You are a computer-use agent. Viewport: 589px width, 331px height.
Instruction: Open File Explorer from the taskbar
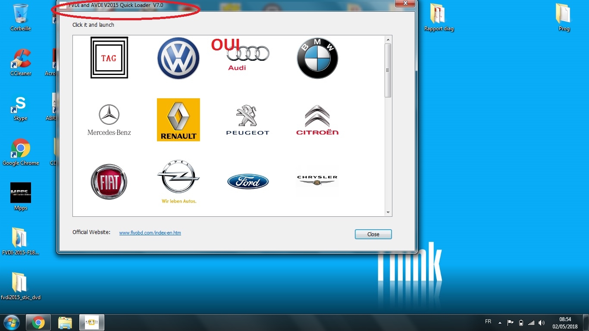(x=65, y=322)
